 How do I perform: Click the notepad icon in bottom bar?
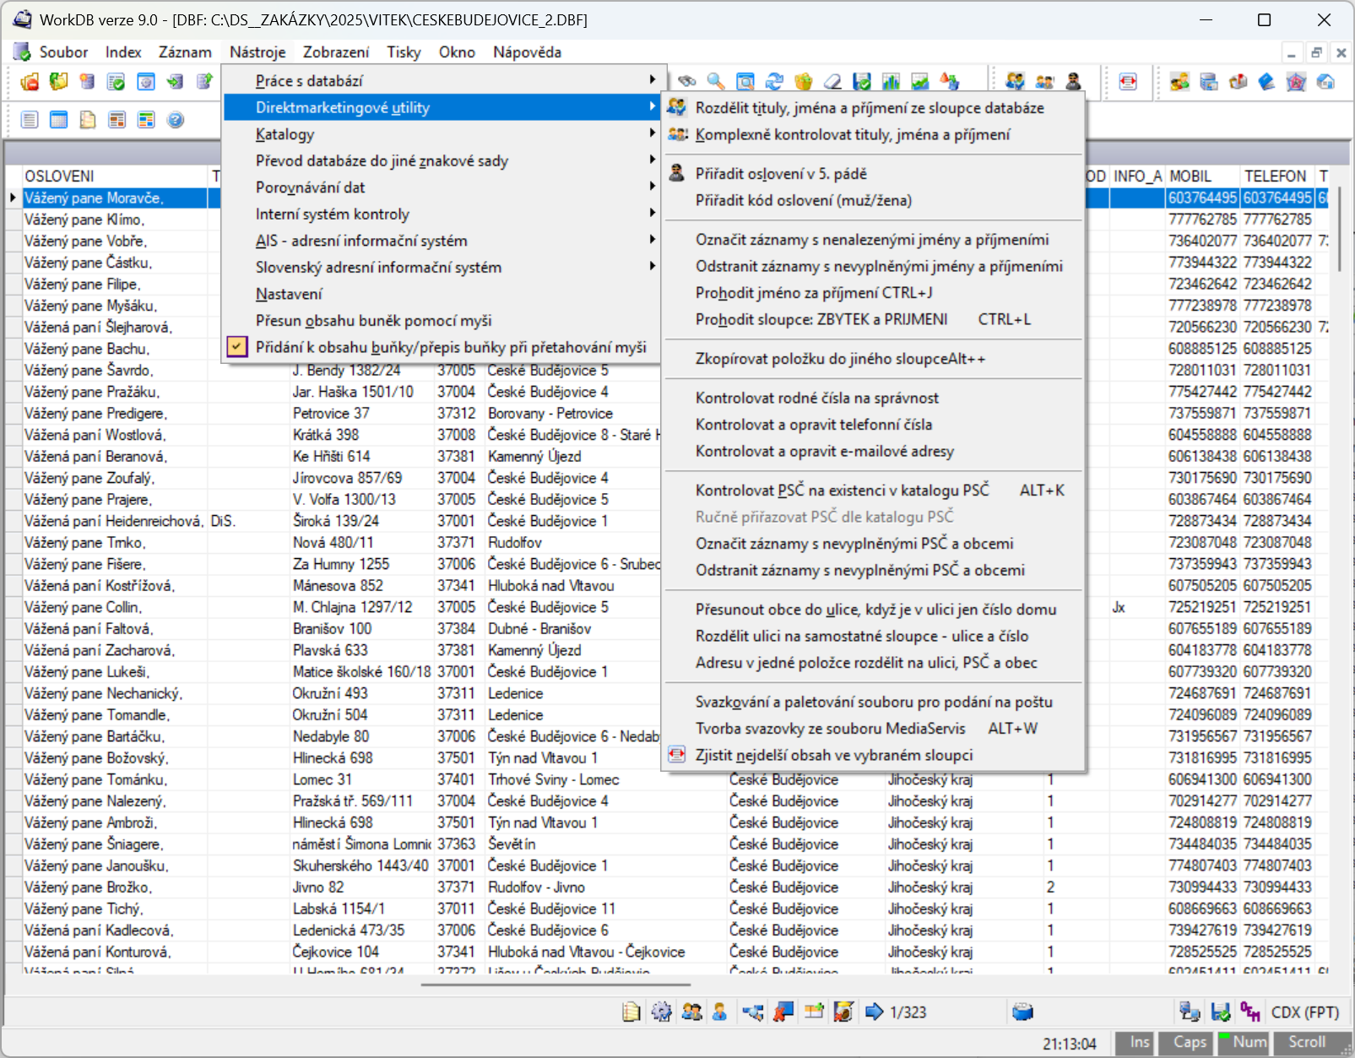(631, 1012)
